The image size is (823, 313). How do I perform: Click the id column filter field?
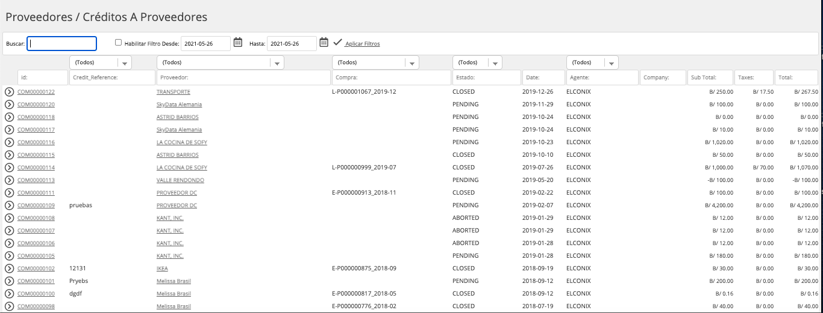(x=43, y=77)
